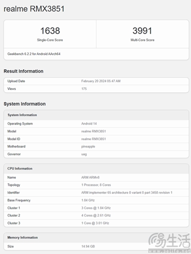191x254 pixels.
Task: Click the Single-Core Score label
Action: click(x=50, y=40)
